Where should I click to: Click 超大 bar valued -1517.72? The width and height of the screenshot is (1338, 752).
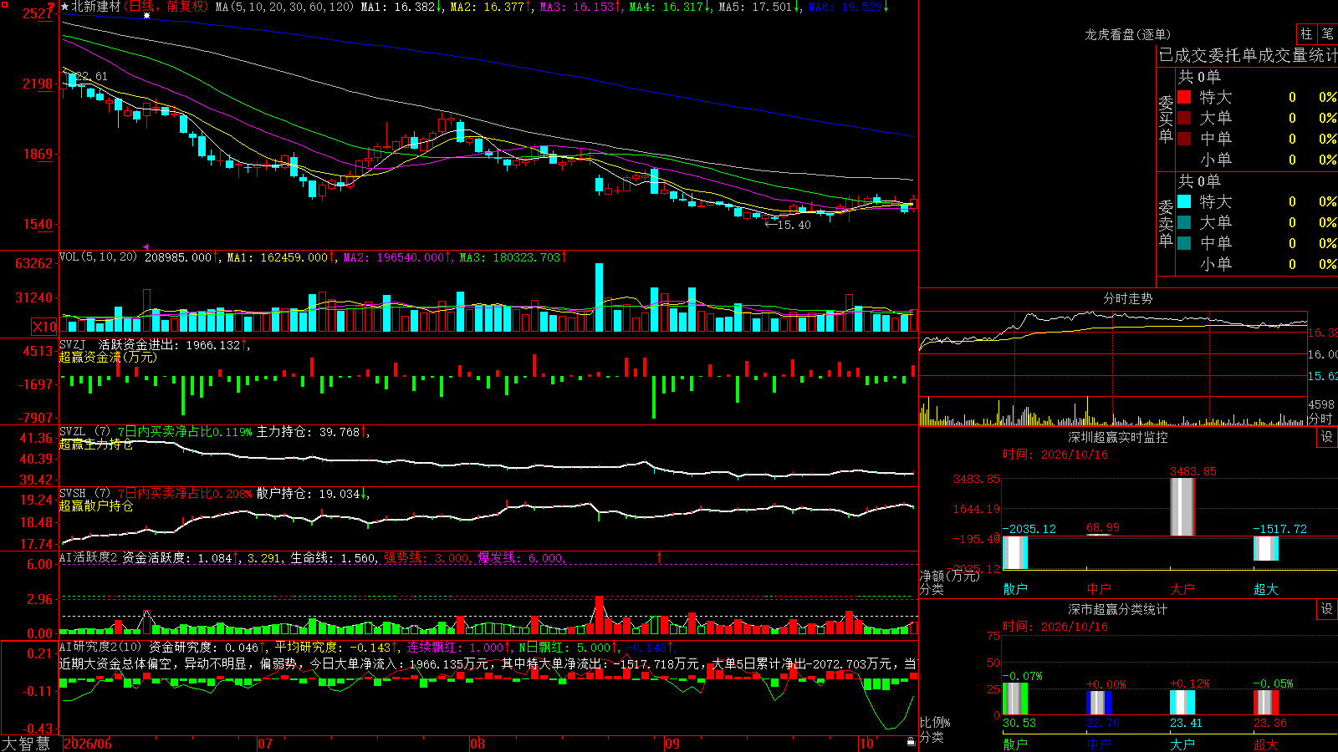1266,548
